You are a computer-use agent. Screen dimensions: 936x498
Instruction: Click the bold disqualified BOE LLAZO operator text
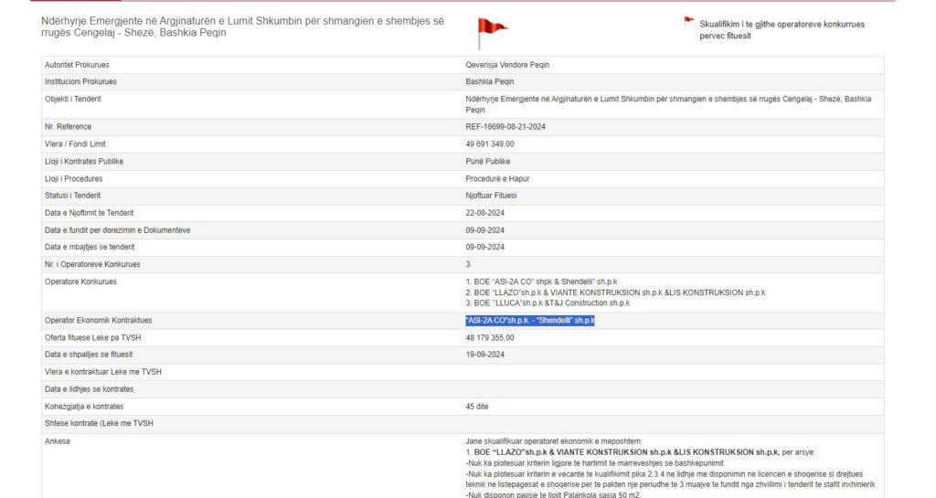[x=622, y=452]
